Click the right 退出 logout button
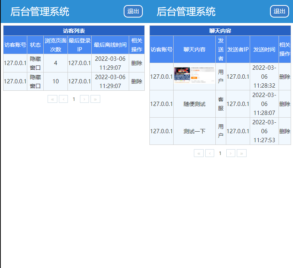Image resolution: width=293 pixels, height=268 pixels. (x=279, y=11)
